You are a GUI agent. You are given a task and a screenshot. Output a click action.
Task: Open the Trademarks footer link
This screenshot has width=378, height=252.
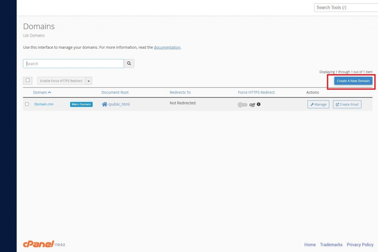331,245
